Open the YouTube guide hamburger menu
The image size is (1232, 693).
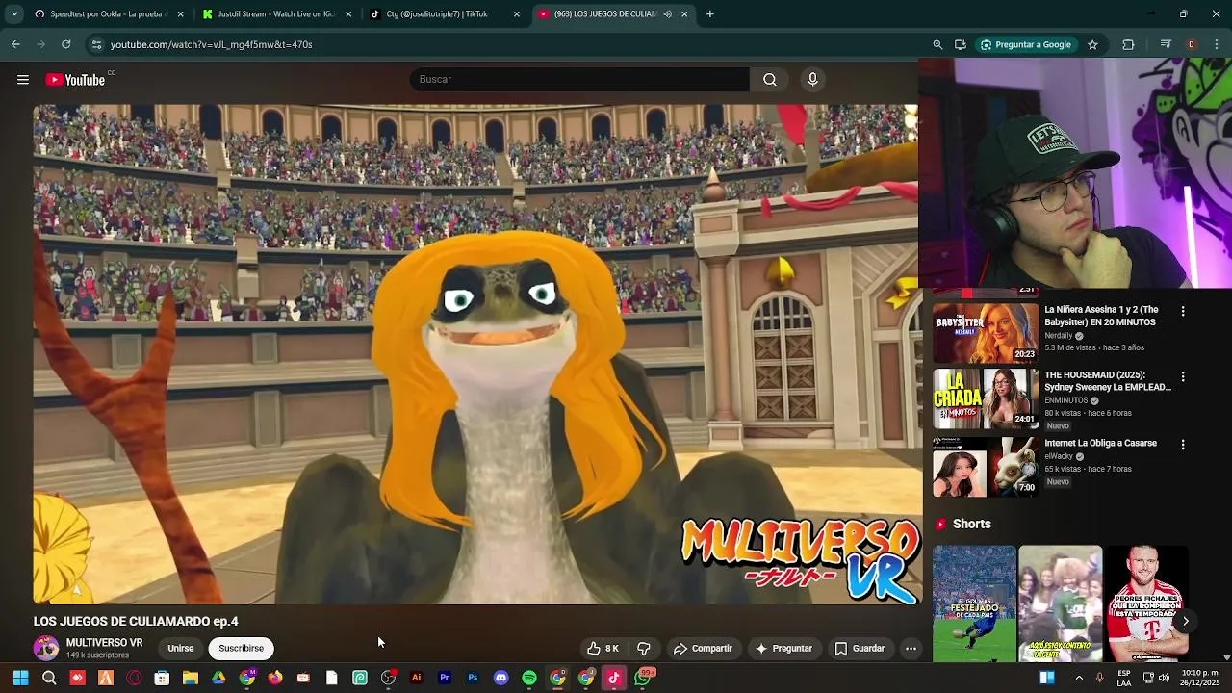(23, 80)
